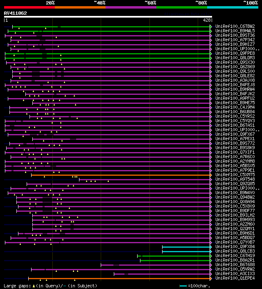Select the UniRef100_B6T688 label
Image resolution: width=262 pixels, height=289 pixels.
point(235,264)
